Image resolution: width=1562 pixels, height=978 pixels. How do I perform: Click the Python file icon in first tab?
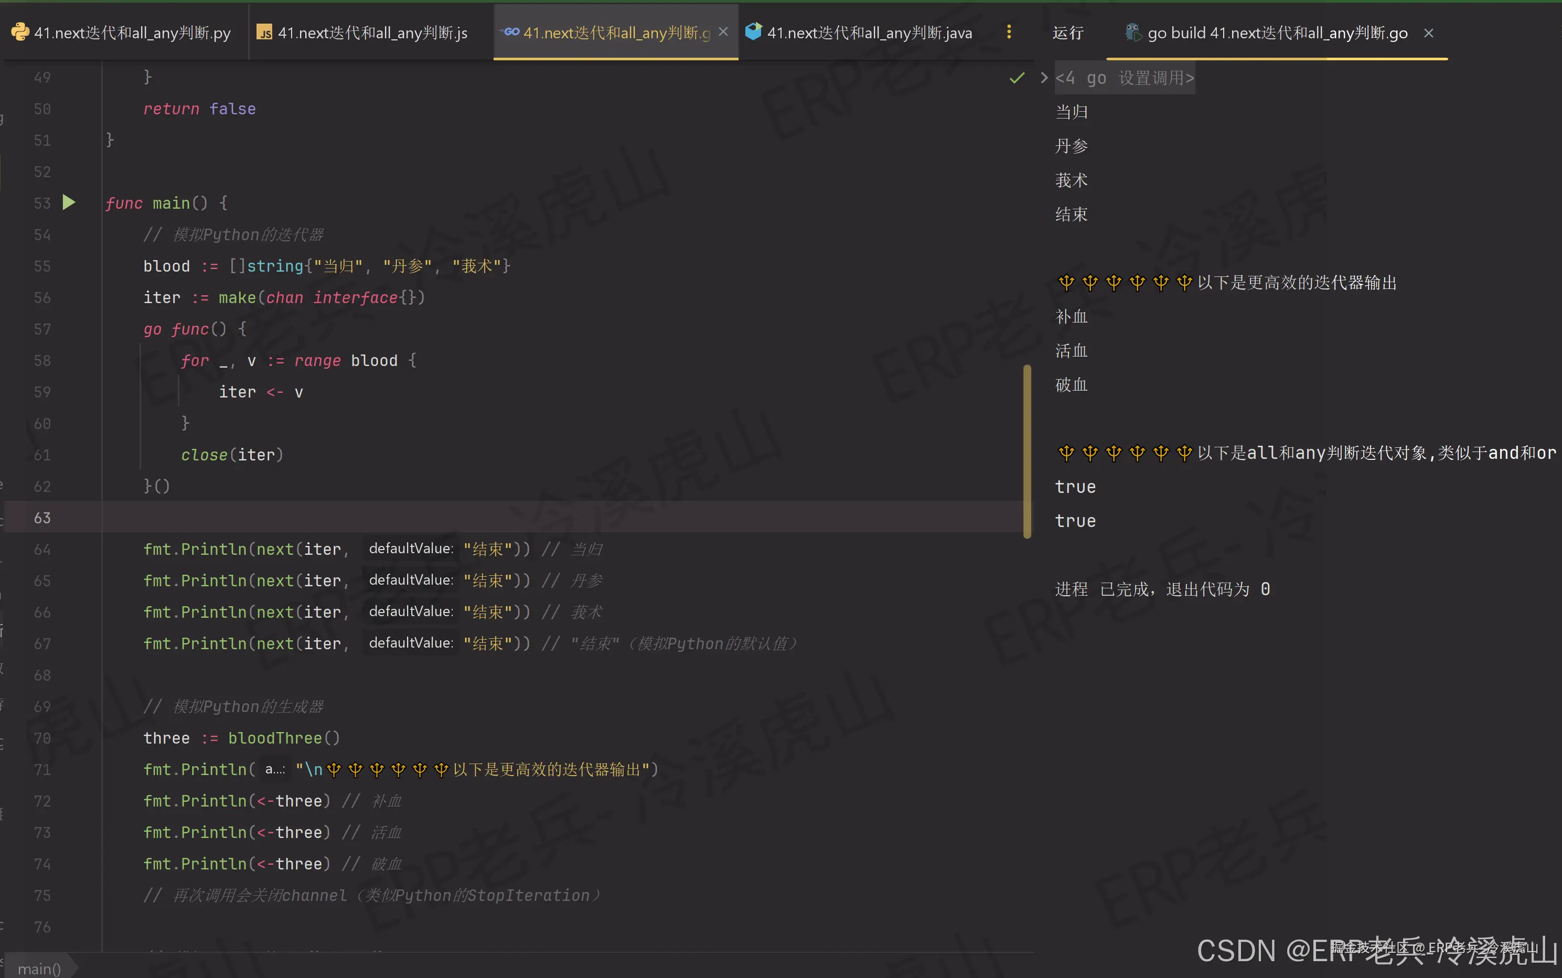click(x=20, y=31)
